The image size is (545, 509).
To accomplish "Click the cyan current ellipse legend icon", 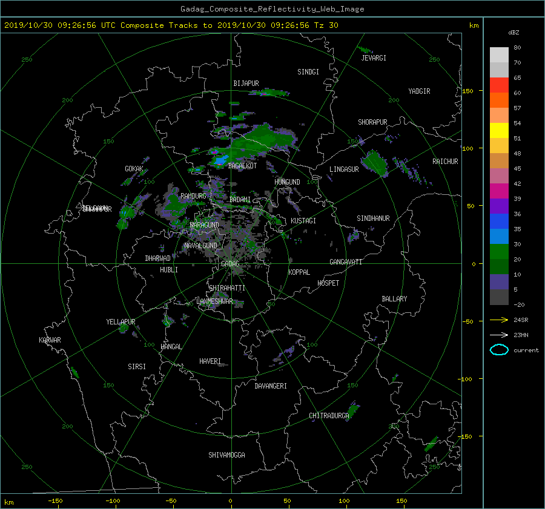I will pos(499,350).
